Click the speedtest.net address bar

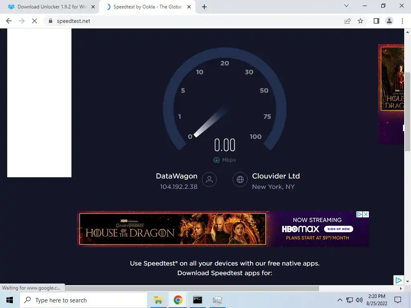[194, 21]
